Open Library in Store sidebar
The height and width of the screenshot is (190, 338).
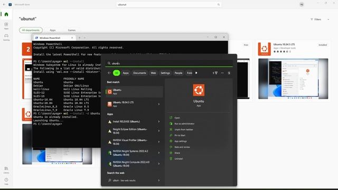[x=6, y=170]
